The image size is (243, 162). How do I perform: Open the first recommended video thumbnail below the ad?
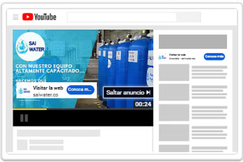tap(174, 72)
